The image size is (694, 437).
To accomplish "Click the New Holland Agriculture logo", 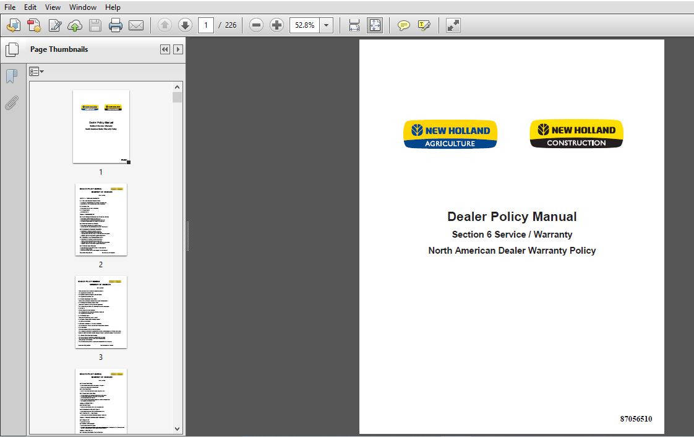I will [450, 135].
